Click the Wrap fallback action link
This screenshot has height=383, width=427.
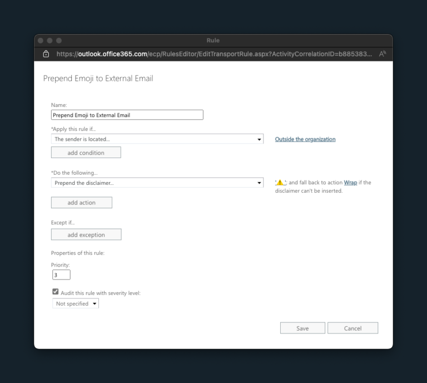[x=350, y=183]
